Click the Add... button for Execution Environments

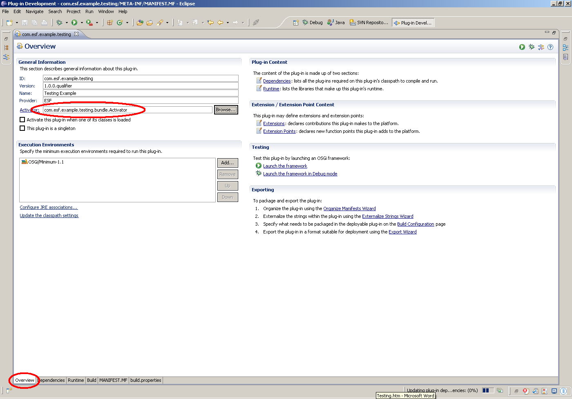pyautogui.click(x=228, y=163)
